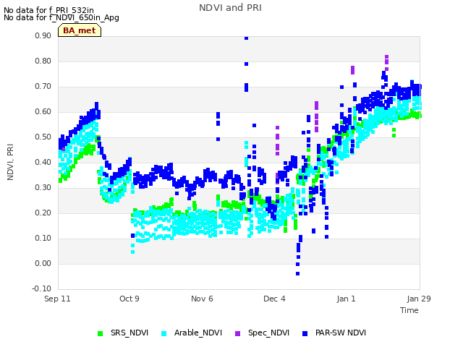Select the SRS_NDVI legend label
463x347 pixels.
pos(129,333)
